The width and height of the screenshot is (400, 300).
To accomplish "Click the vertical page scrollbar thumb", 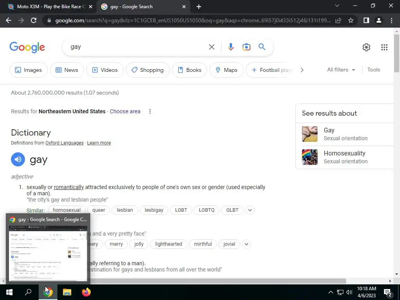I will (396, 53).
